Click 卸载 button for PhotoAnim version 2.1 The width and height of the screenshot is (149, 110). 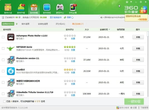138,60
